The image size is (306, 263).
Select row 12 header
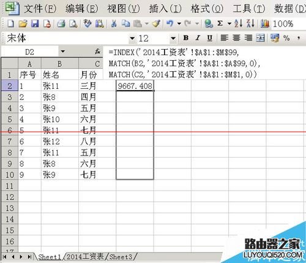click(x=10, y=197)
